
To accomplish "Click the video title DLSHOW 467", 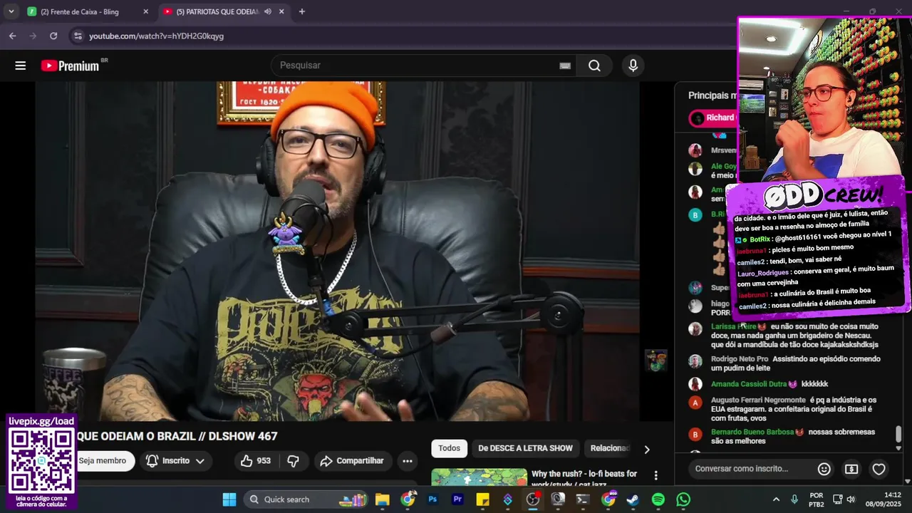I will tap(177, 436).
